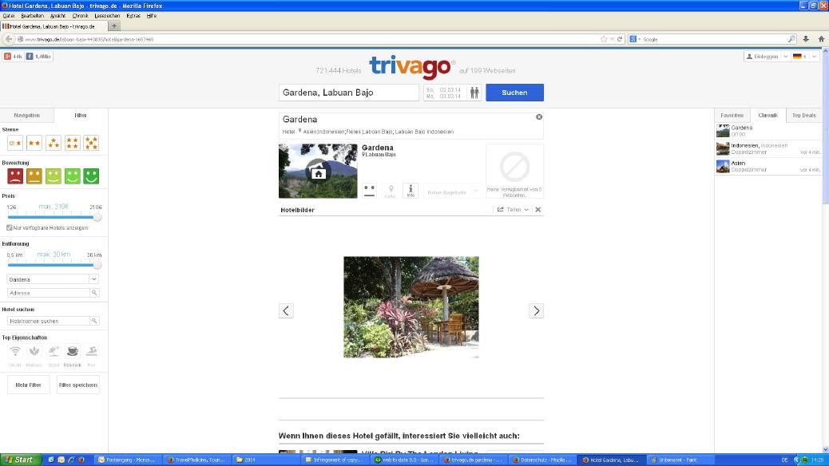Viewport: 829px width, 466px height.
Task: Click the Google+ share counter button
Action: tap(14, 56)
